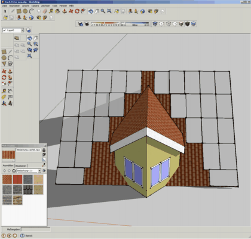The image size is (251, 239).
Task: Click the first round status bar icon
Action: (x=4, y=235)
